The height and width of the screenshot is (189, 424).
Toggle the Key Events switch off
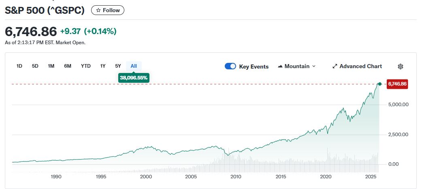[x=230, y=67]
